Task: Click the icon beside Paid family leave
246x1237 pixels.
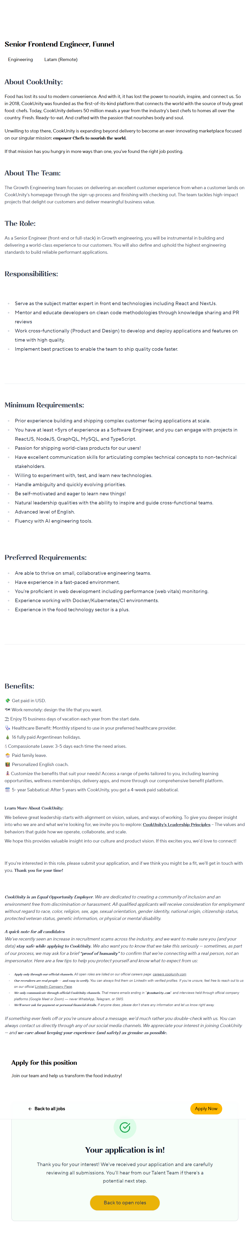Action: 7,755
